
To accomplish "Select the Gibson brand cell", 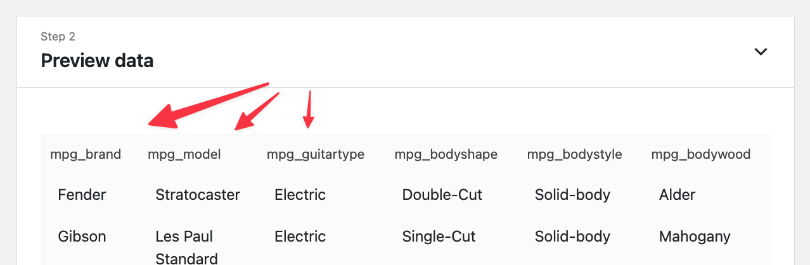I will click(x=82, y=237).
